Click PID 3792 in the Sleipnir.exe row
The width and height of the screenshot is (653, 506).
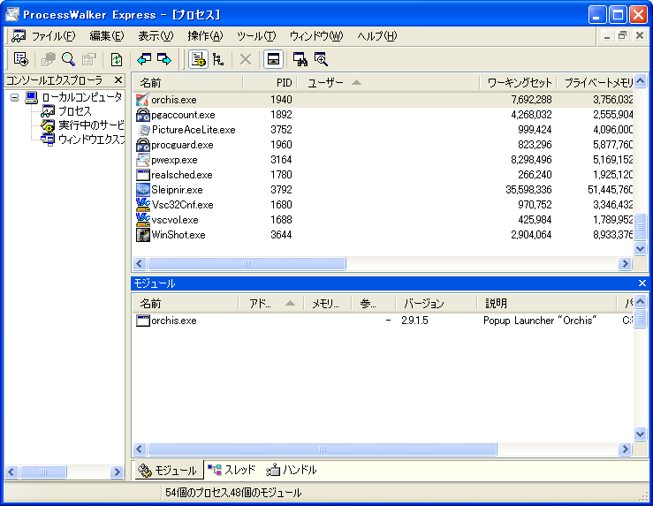click(x=281, y=190)
